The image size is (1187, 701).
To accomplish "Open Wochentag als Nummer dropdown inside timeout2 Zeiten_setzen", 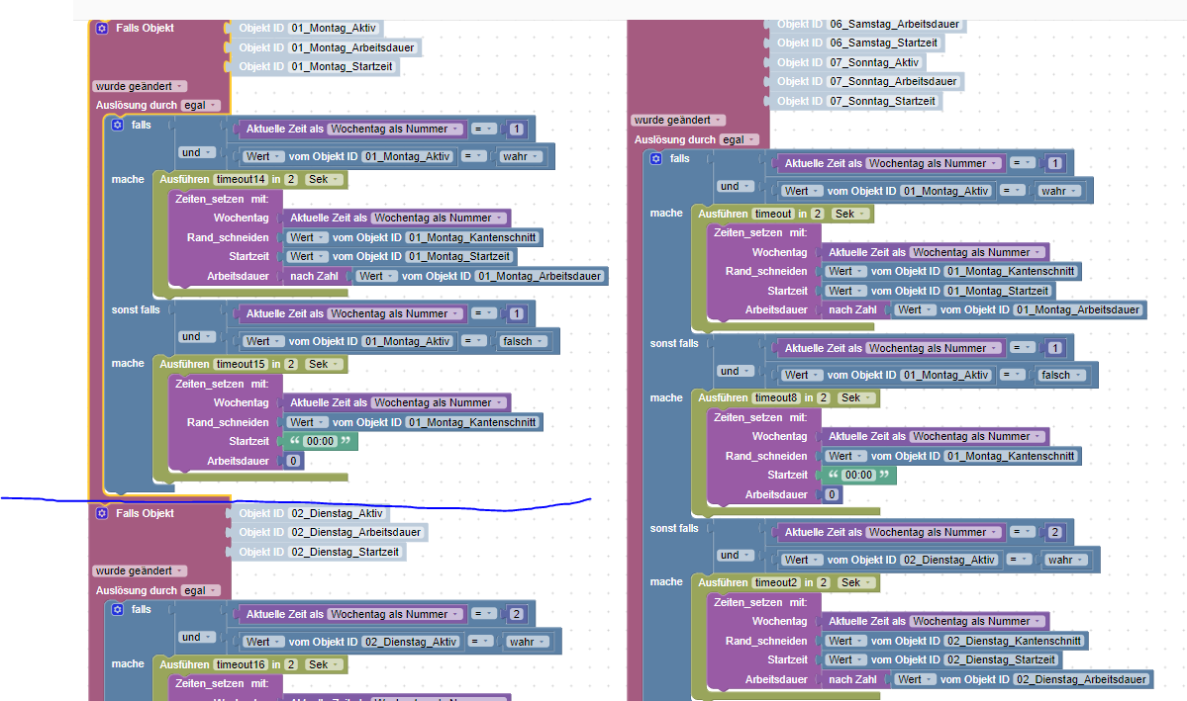I will coord(976,622).
